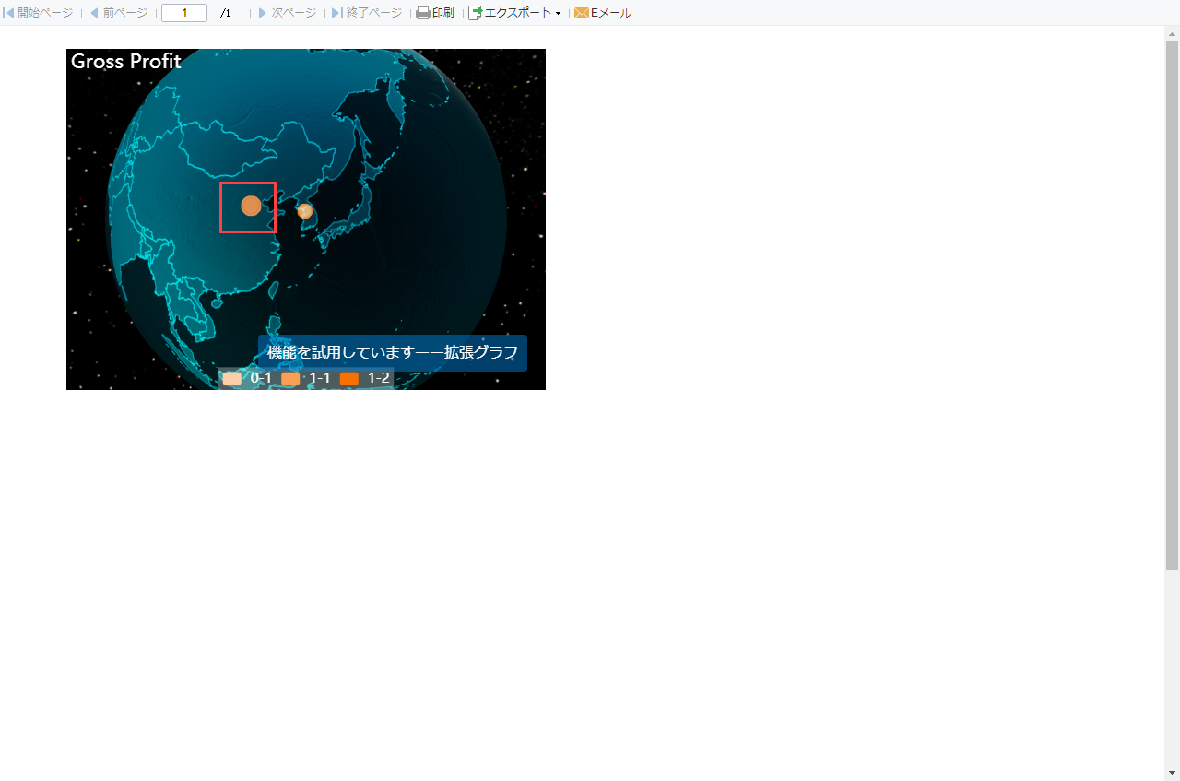Click the 機能を試用しています trial banner
Image resolution: width=1180 pixels, height=781 pixels.
tap(393, 353)
